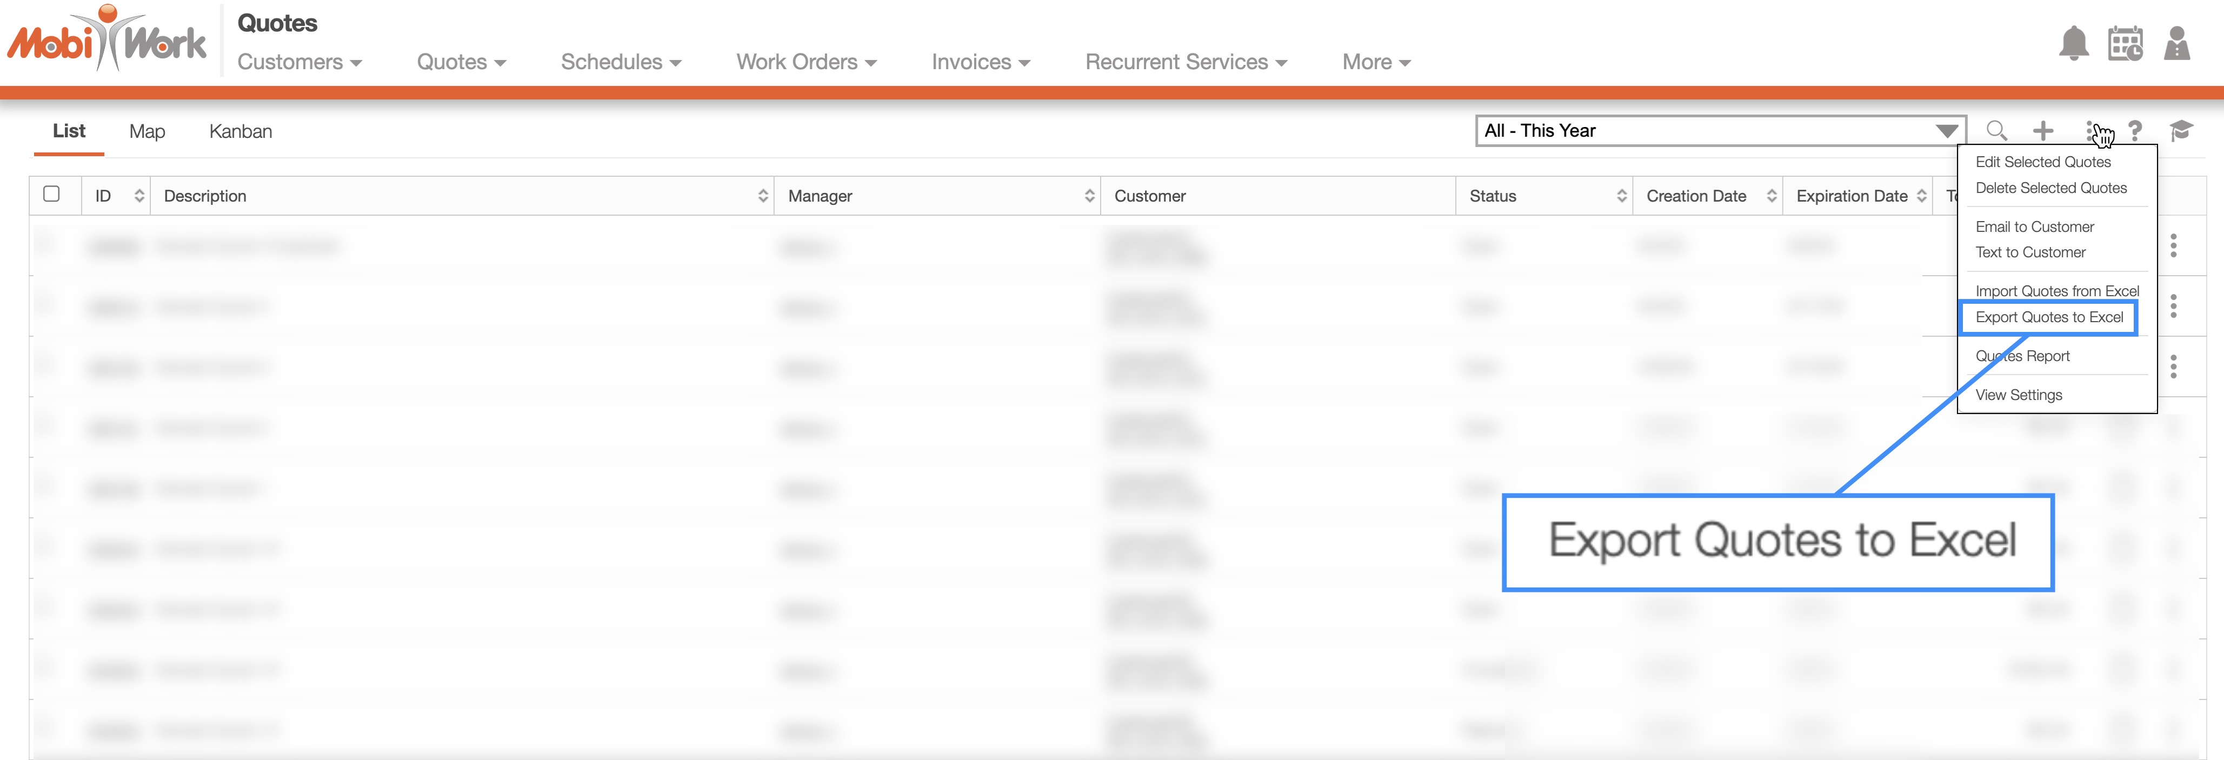
Task: Open View Settings from the menu
Action: [x=2019, y=395]
